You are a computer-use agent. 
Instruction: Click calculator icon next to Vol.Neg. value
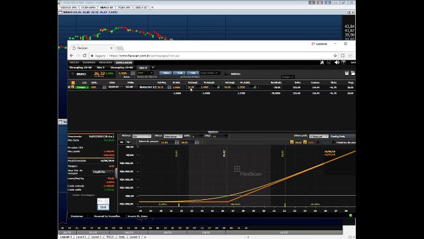(170, 87)
